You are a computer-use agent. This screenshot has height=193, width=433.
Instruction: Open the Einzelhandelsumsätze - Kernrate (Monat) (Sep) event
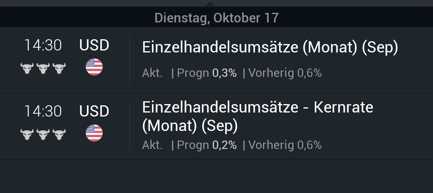[257, 117]
